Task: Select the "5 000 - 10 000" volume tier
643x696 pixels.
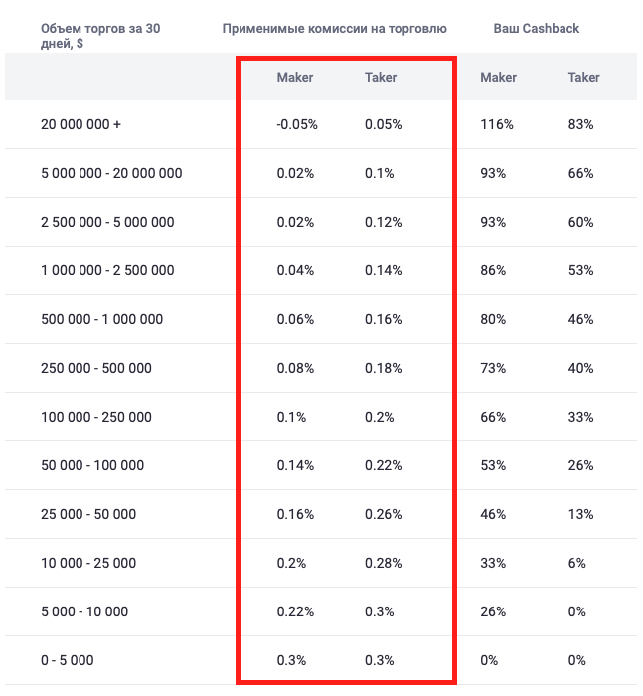Action: 84,612
